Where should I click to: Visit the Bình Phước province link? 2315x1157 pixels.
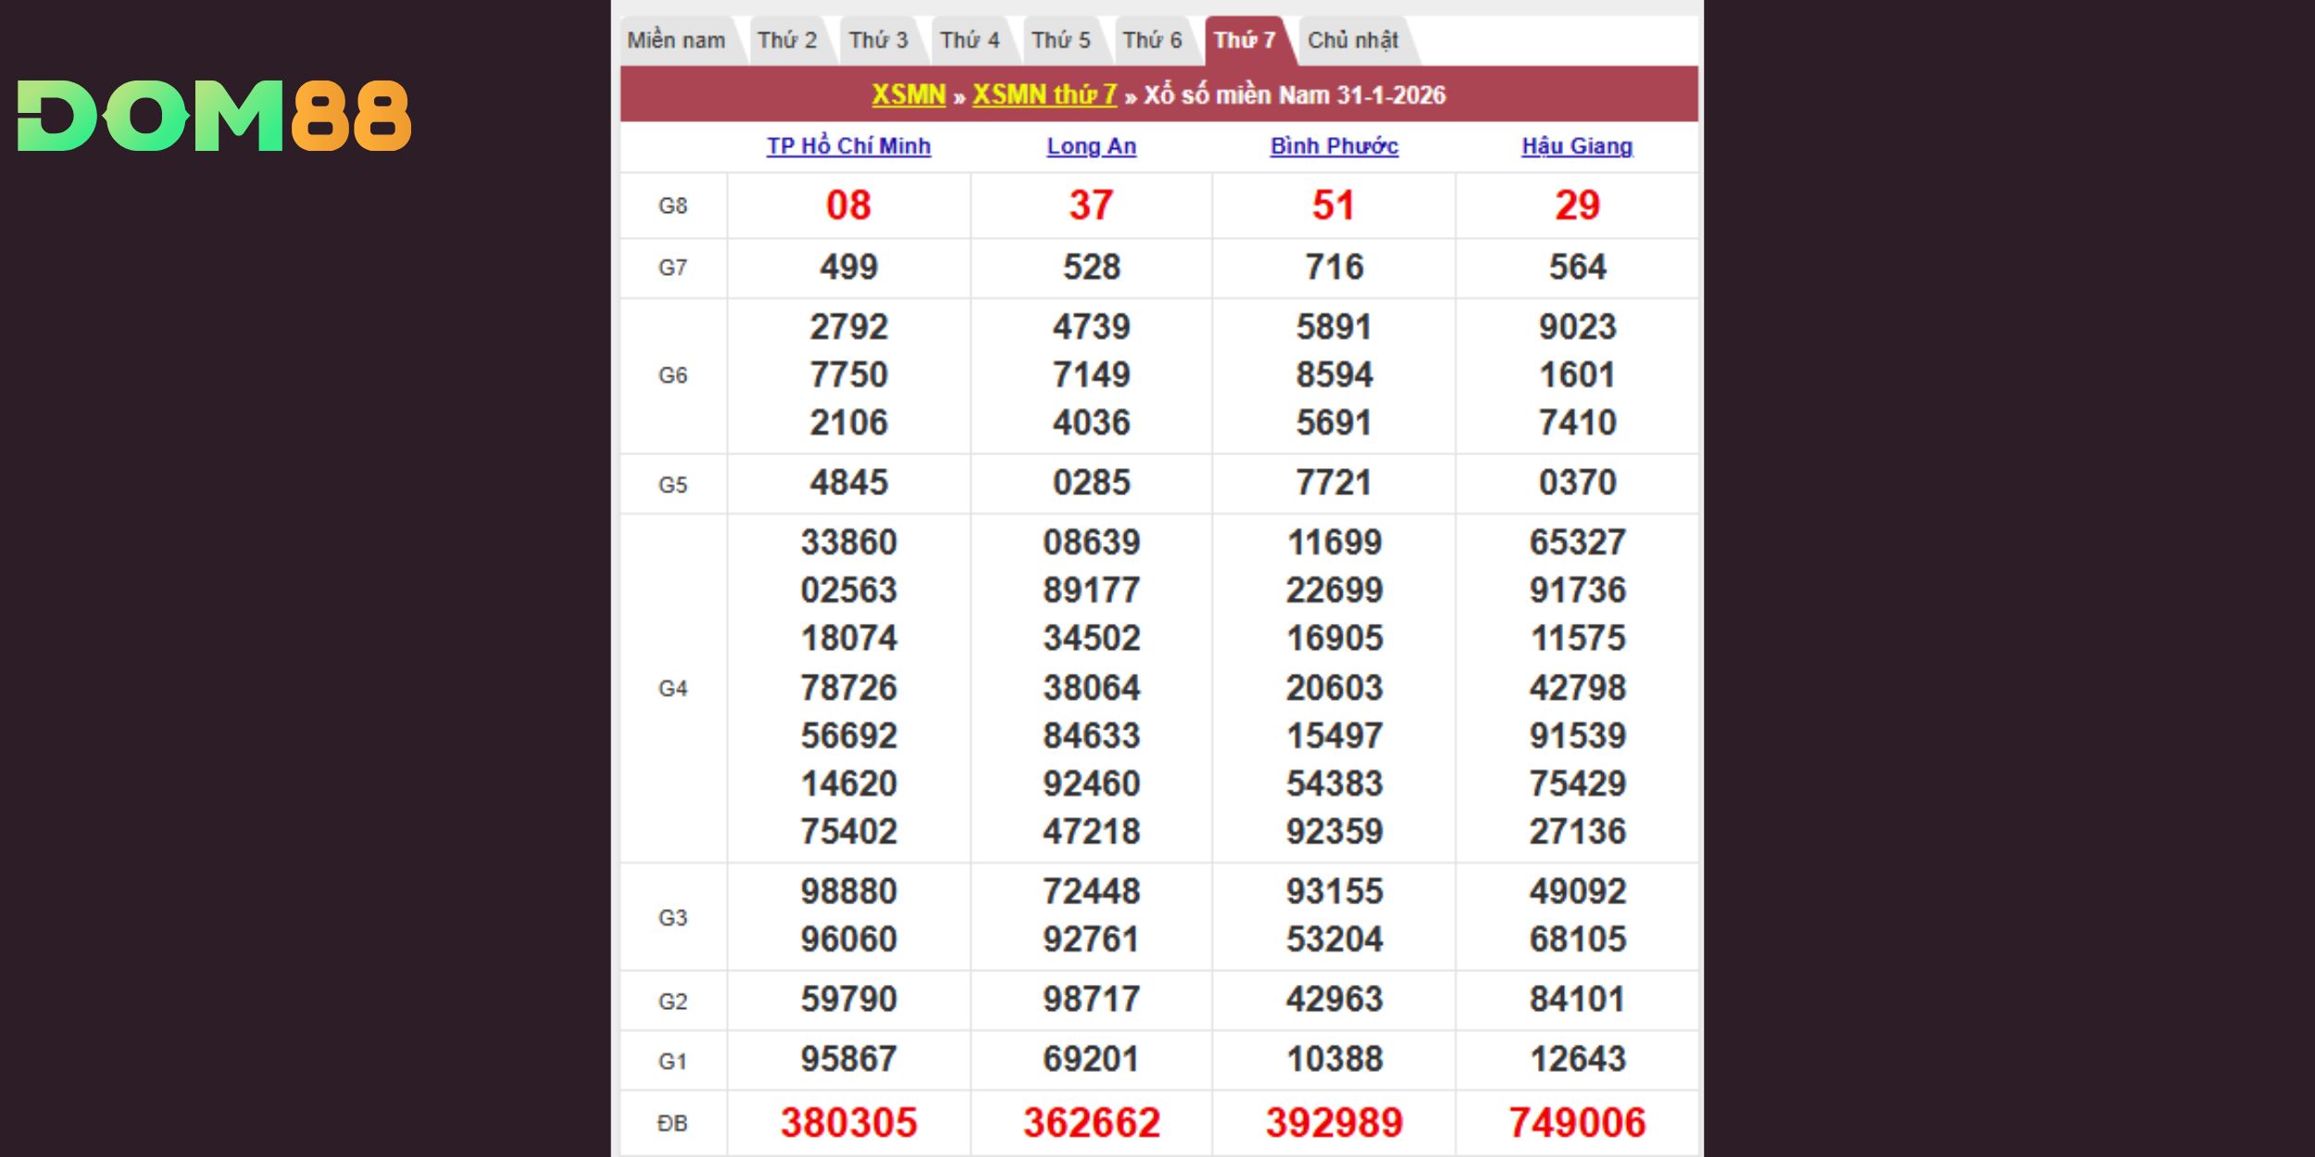tap(1333, 146)
